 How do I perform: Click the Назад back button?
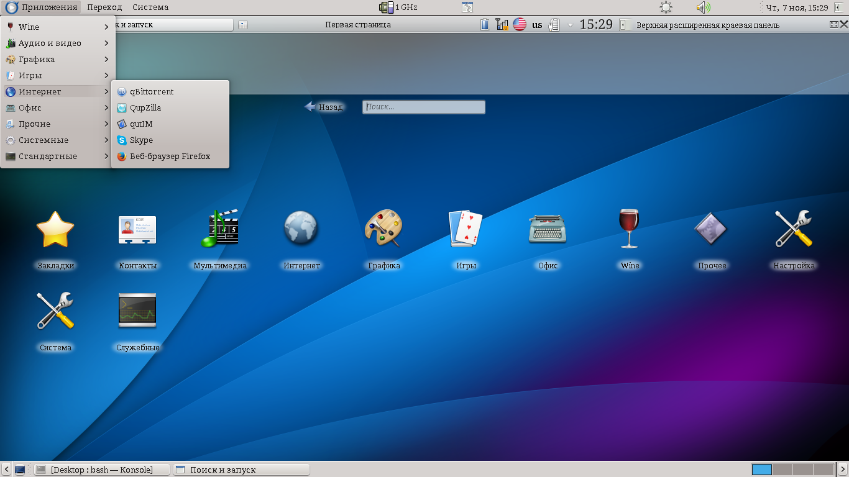tap(324, 107)
